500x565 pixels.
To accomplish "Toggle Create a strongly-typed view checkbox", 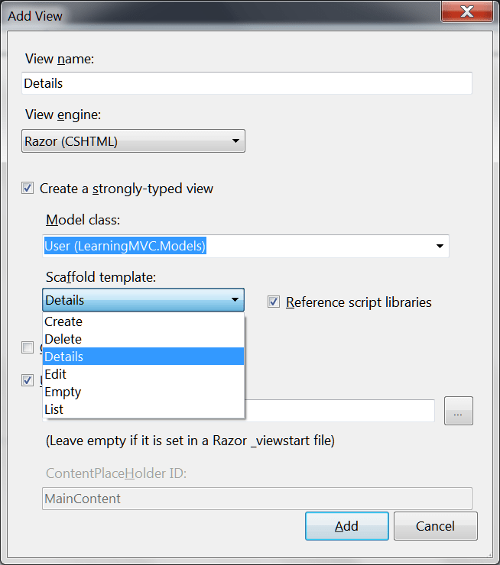I will [28, 189].
